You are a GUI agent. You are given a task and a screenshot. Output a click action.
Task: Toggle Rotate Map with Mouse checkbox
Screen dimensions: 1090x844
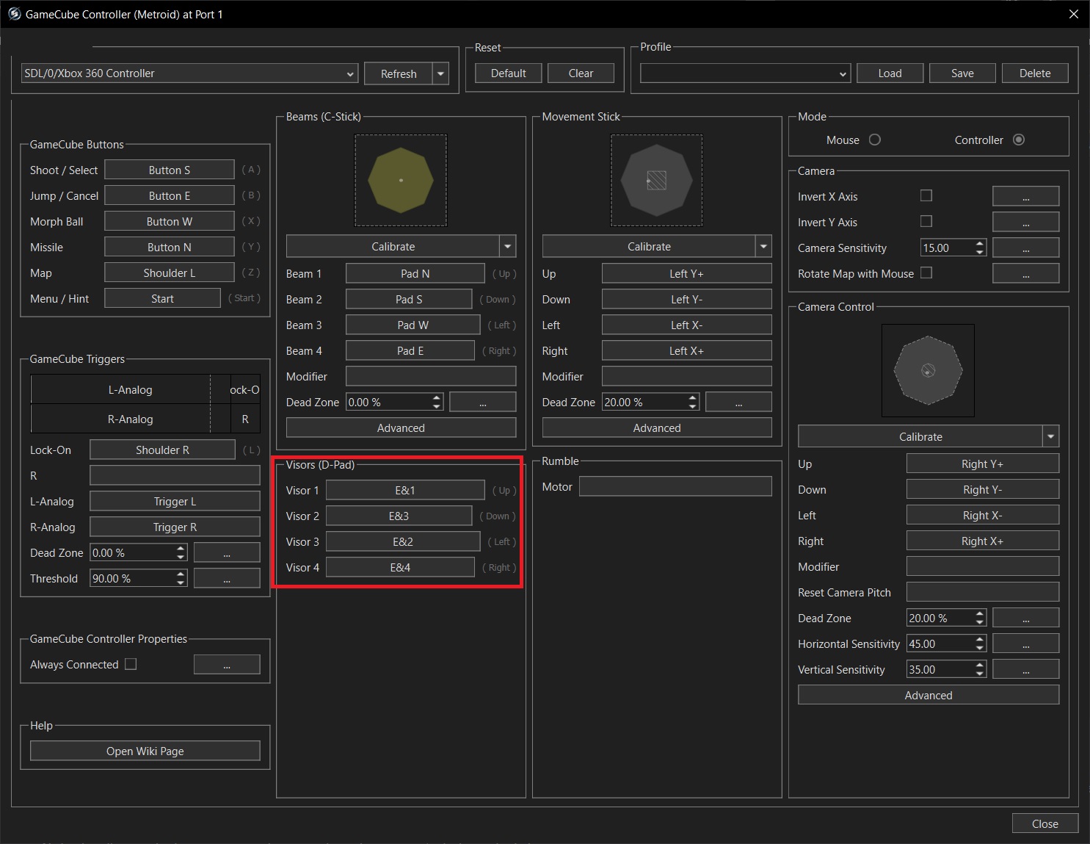tap(926, 273)
